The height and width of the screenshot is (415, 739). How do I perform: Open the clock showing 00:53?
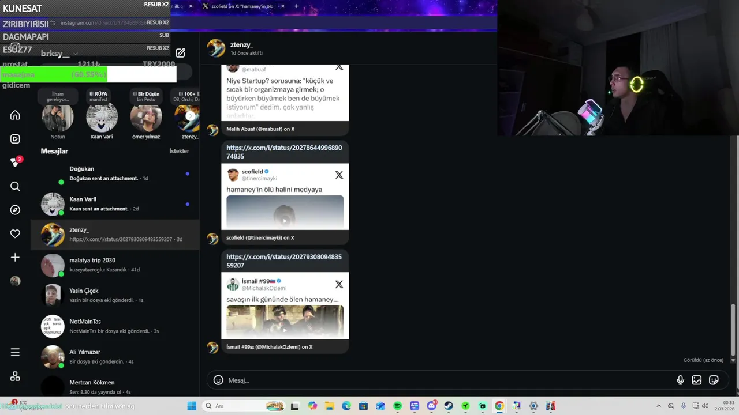click(x=725, y=406)
